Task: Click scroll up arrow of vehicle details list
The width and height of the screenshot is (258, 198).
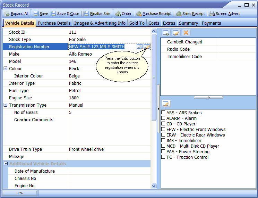Action: pos(154,31)
